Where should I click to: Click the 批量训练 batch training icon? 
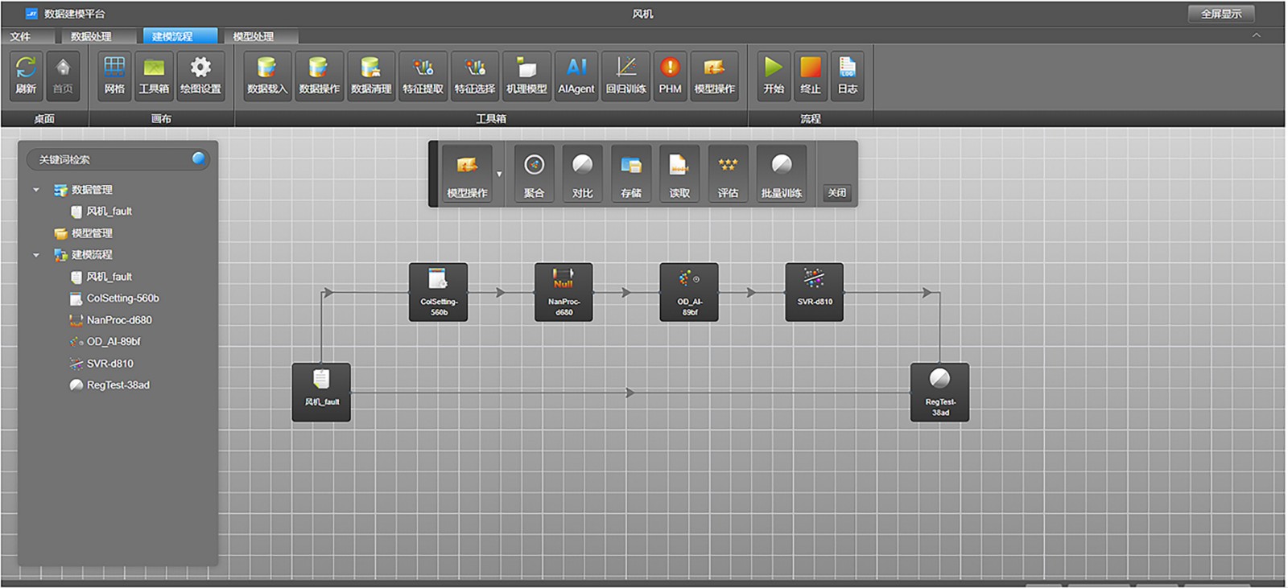point(781,175)
